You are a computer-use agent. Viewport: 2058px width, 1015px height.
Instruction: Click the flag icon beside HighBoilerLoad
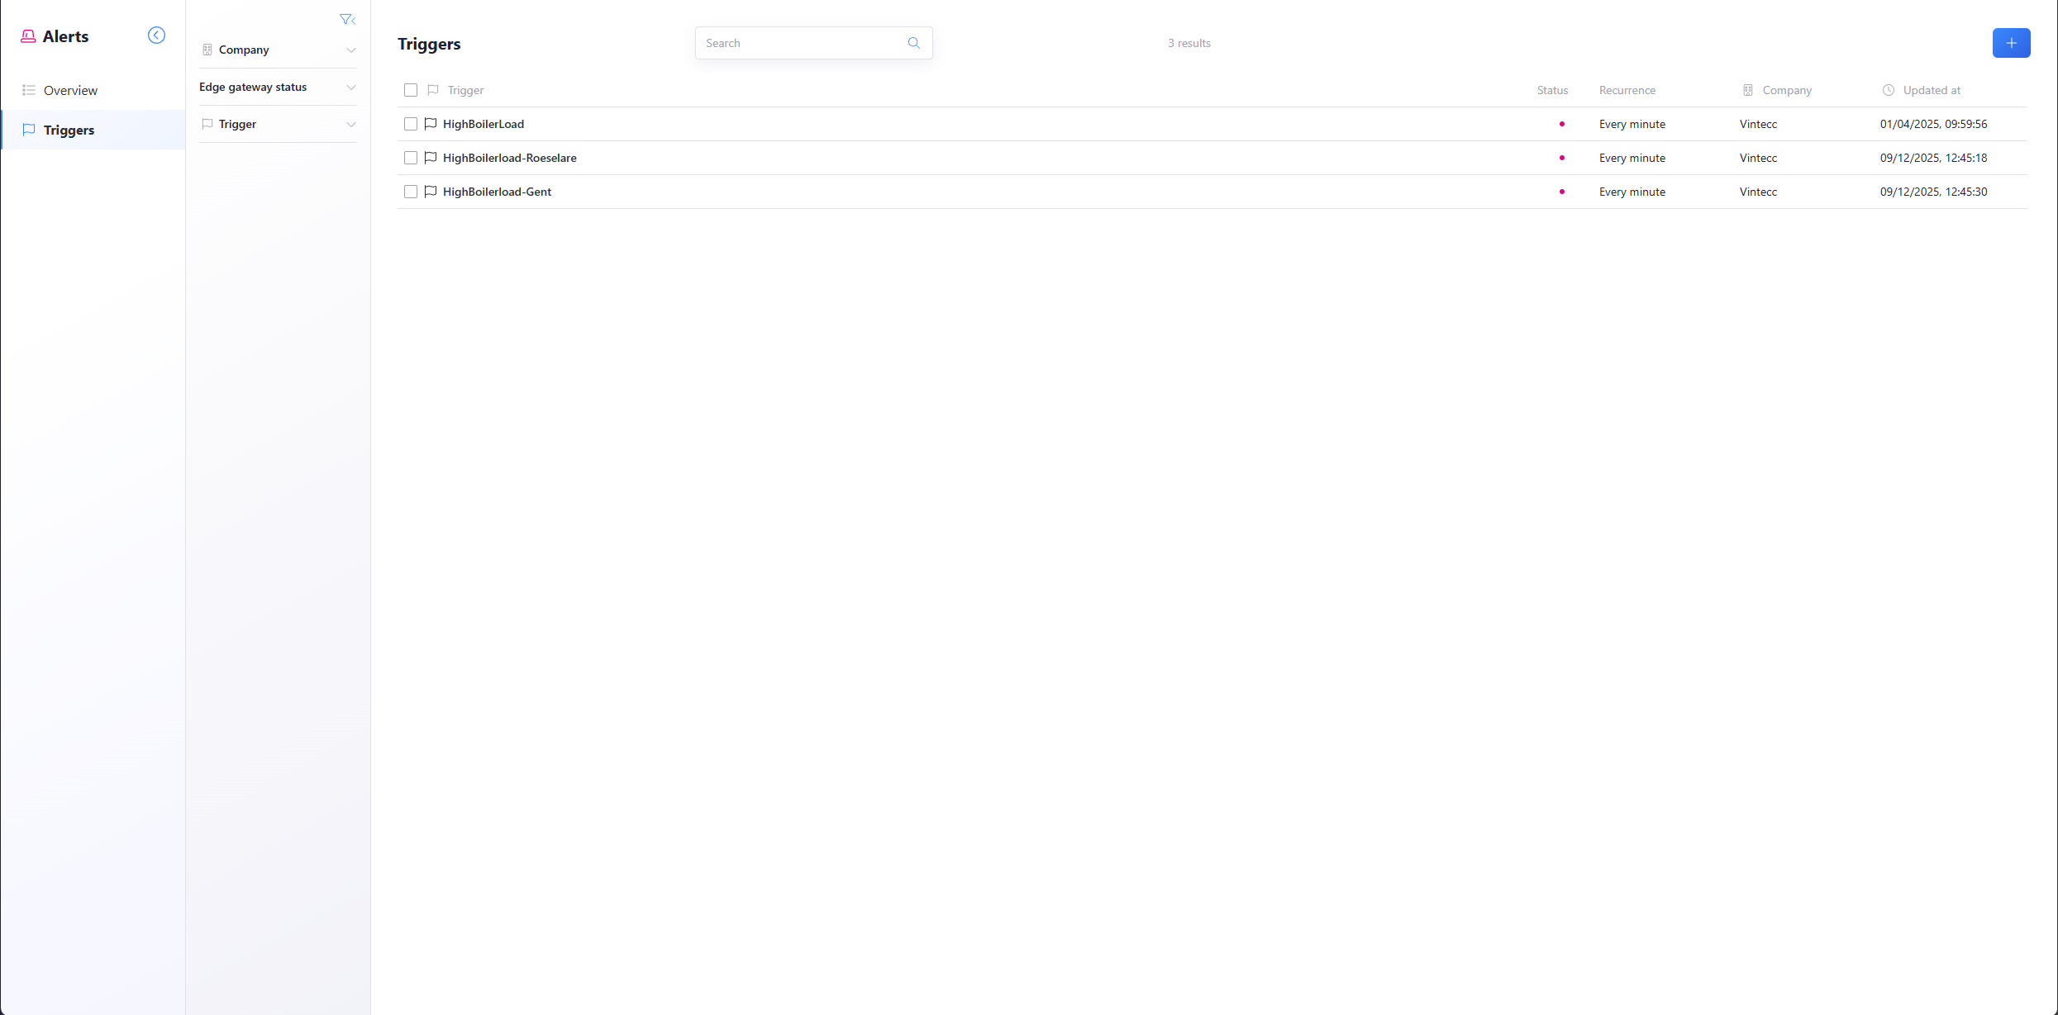pyautogui.click(x=431, y=124)
